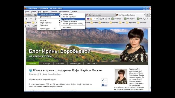
Task: Open the Блоги bookmarks folder
Action: [x=28, y=23]
